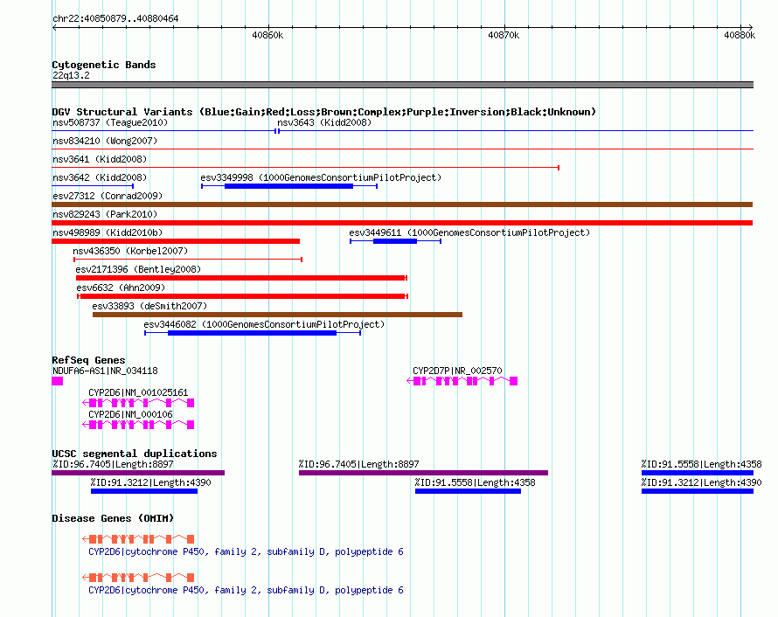Click the CYP2D6|NM_001025161 label
778x617 pixels.
tap(138, 392)
